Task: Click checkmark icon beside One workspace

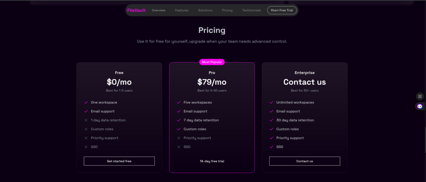Action: [x=86, y=102]
